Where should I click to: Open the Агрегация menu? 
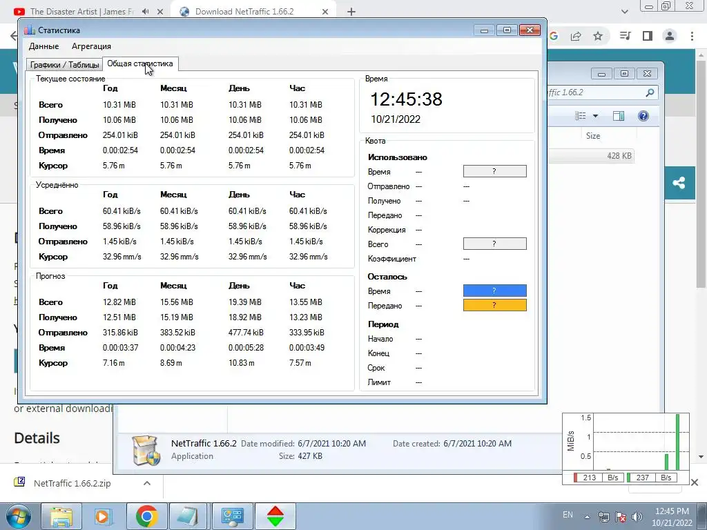point(91,46)
